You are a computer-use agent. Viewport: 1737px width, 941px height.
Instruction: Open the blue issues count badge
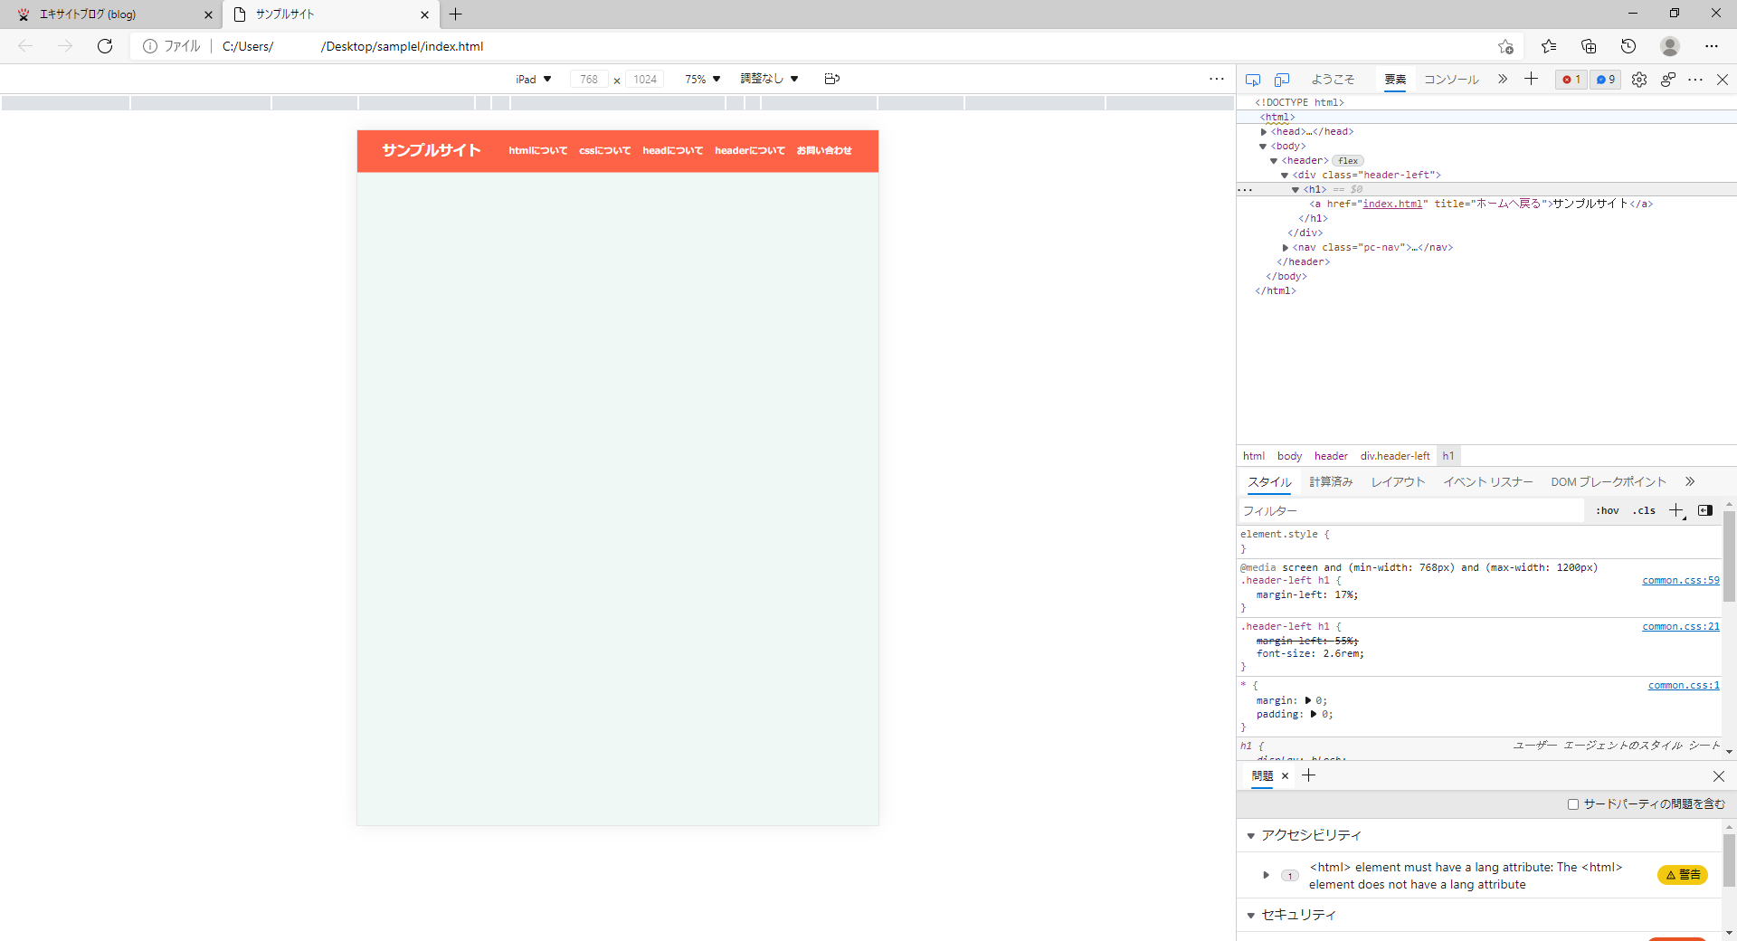[1606, 80]
